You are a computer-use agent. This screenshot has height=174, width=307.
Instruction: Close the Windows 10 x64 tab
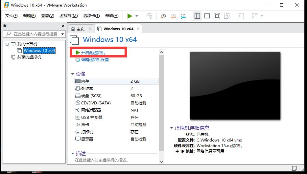138,29
